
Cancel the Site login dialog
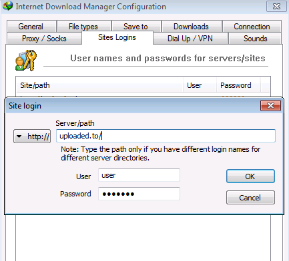pyautogui.click(x=250, y=197)
